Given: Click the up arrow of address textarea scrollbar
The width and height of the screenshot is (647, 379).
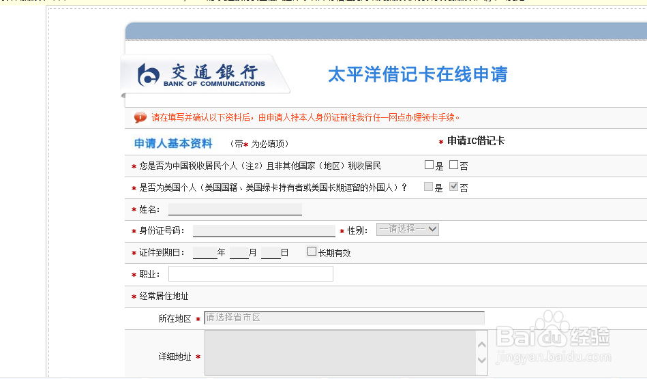Looking at the screenshot, I should (481, 345).
